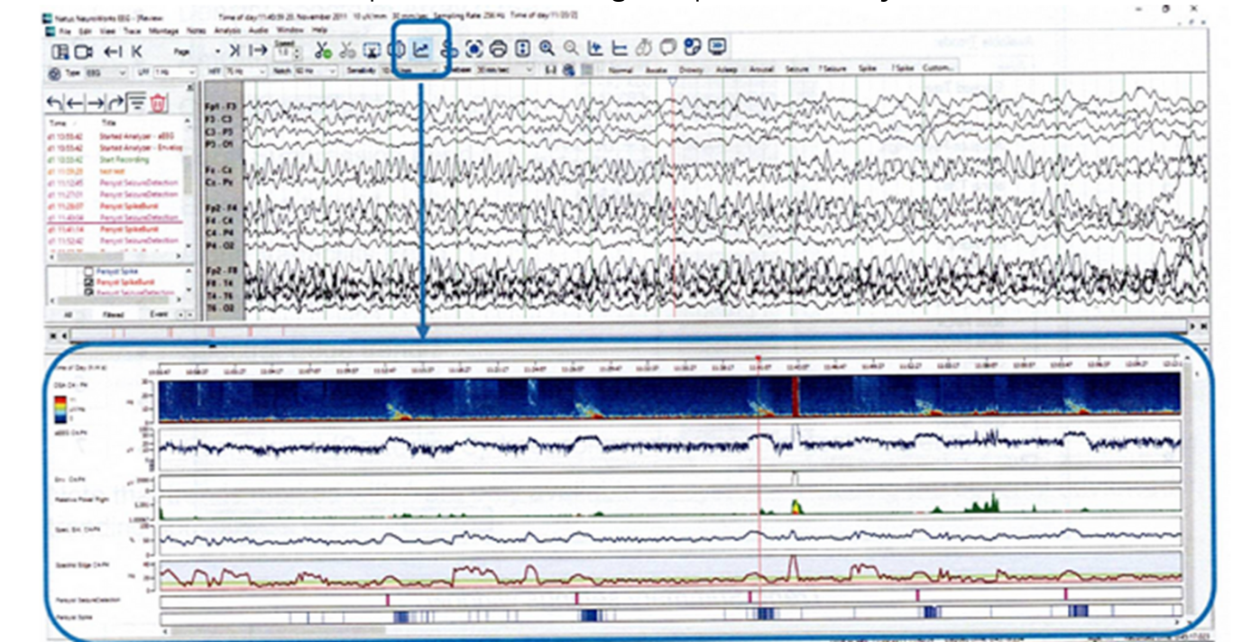The height and width of the screenshot is (642, 1233).
Task: Click the Seizure annotation button
Action: click(796, 69)
